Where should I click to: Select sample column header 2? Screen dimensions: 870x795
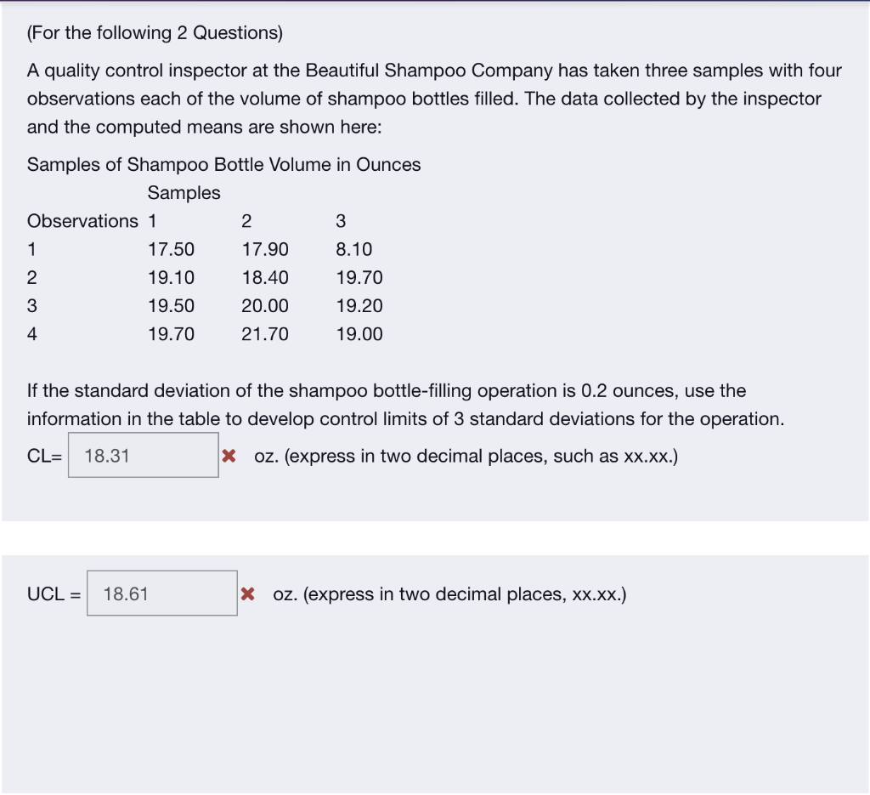click(x=246, y=220)
